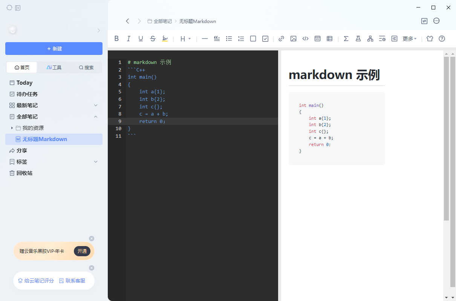
Task: Open the 更多 dropdown in the toolbar
Action: pos(409,38)
